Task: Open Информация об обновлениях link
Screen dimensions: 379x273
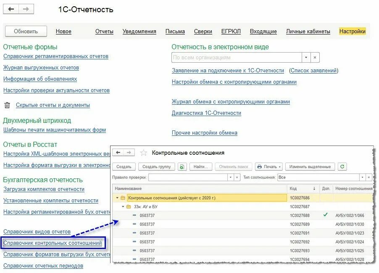Action: coord(40,79)
